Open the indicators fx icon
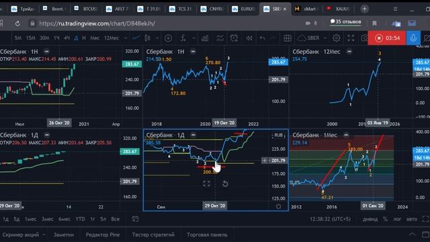 [183, 38]
